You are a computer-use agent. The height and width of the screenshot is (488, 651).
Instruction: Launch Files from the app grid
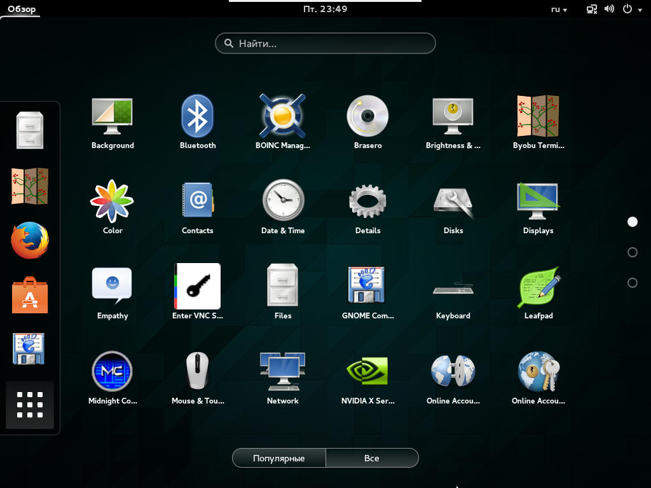[283, 292]
